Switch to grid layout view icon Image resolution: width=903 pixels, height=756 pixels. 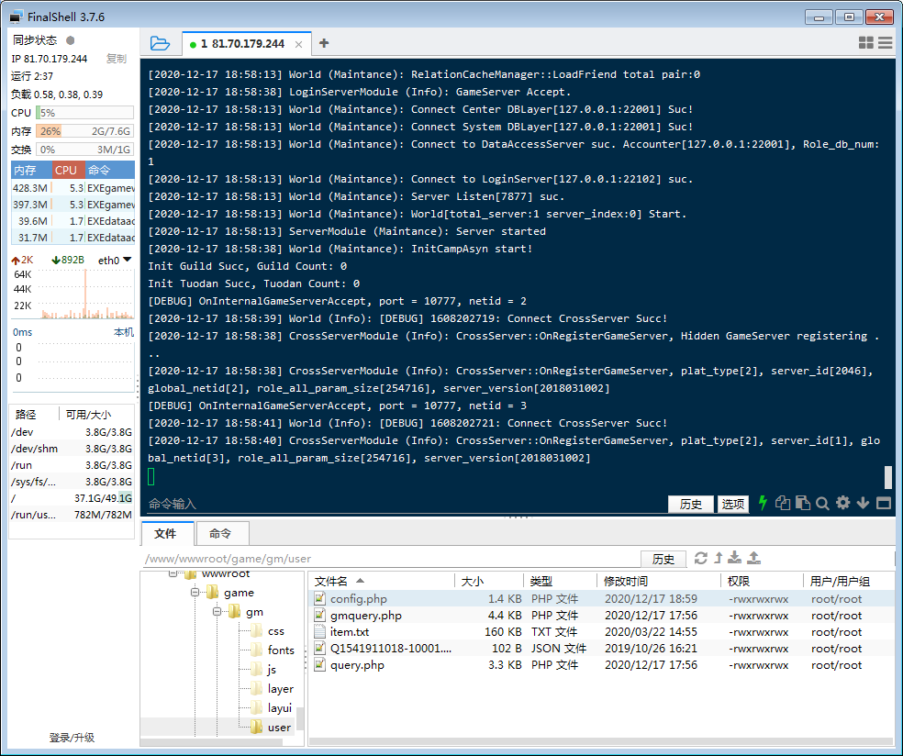click(865, 42)
